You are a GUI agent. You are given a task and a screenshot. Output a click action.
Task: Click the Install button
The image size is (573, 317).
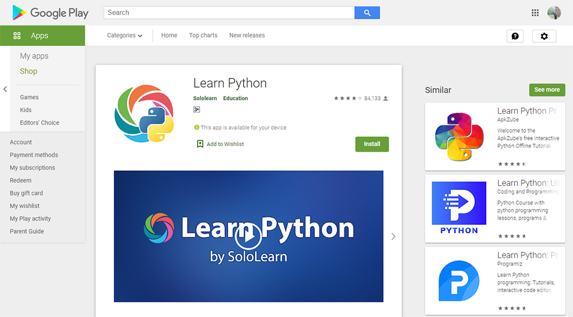(x=372, y=144)
